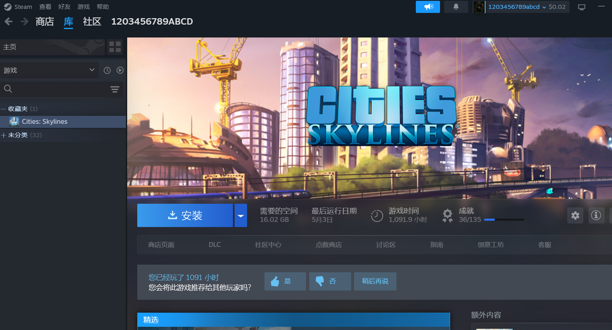Open the 好友 menu
The height and width of the screenshot is (330, 612).
[65, 7]
